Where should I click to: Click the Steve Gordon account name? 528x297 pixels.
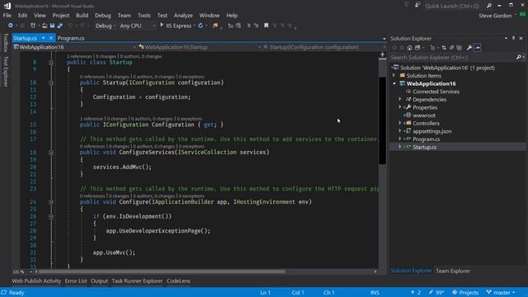495,16
